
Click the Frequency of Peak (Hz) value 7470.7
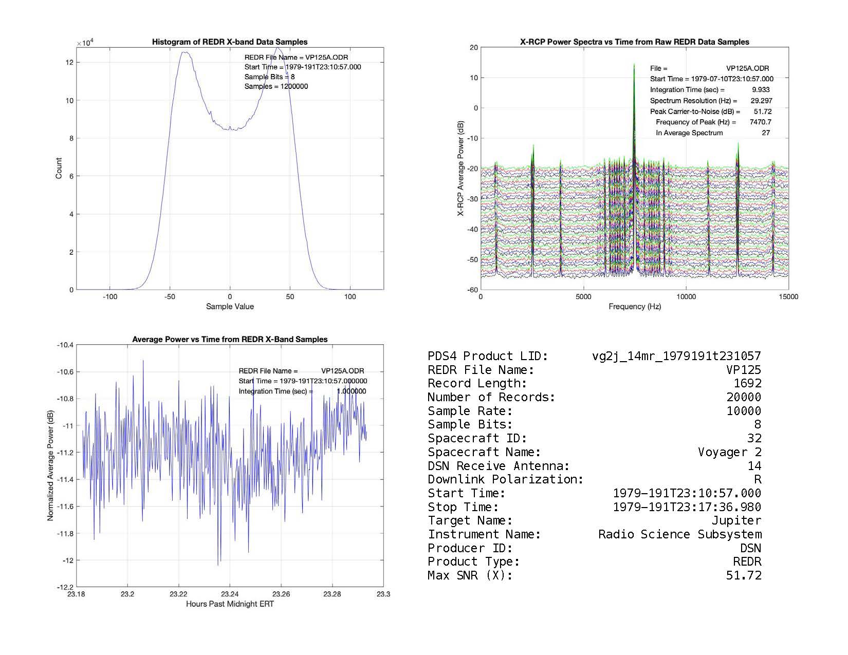coord(760,122)
